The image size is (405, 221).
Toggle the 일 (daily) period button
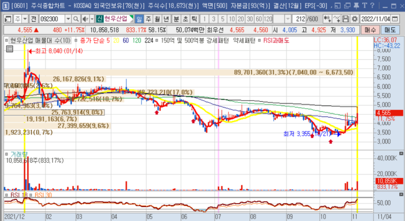point(139,18)
